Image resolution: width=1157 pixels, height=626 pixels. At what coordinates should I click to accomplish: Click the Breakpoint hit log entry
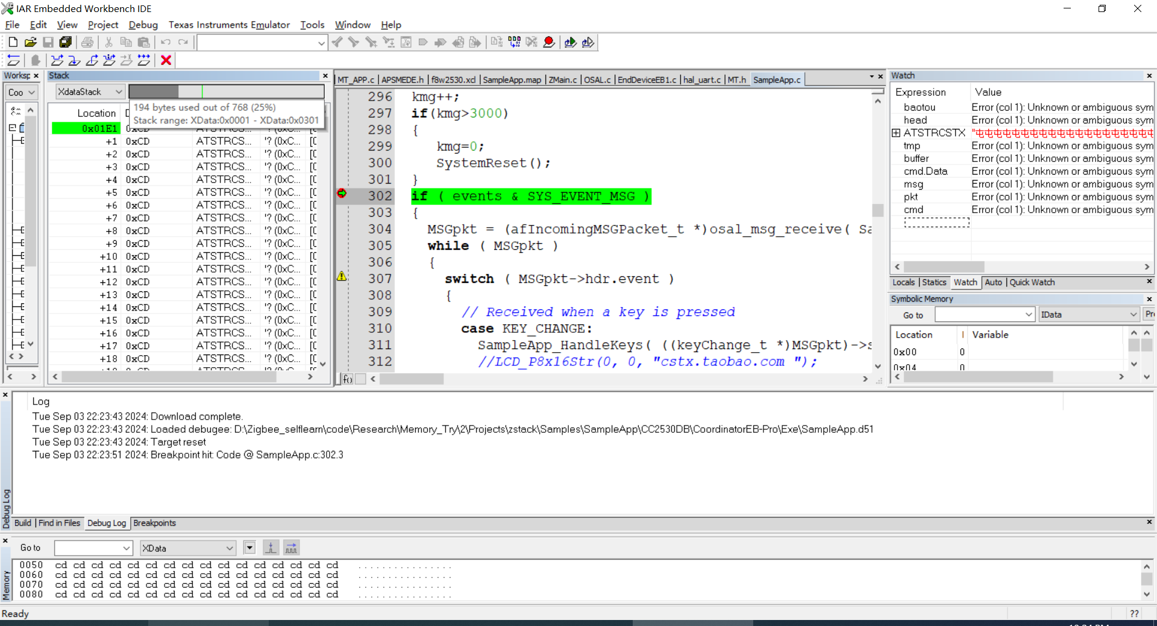[x=188, y=454]
